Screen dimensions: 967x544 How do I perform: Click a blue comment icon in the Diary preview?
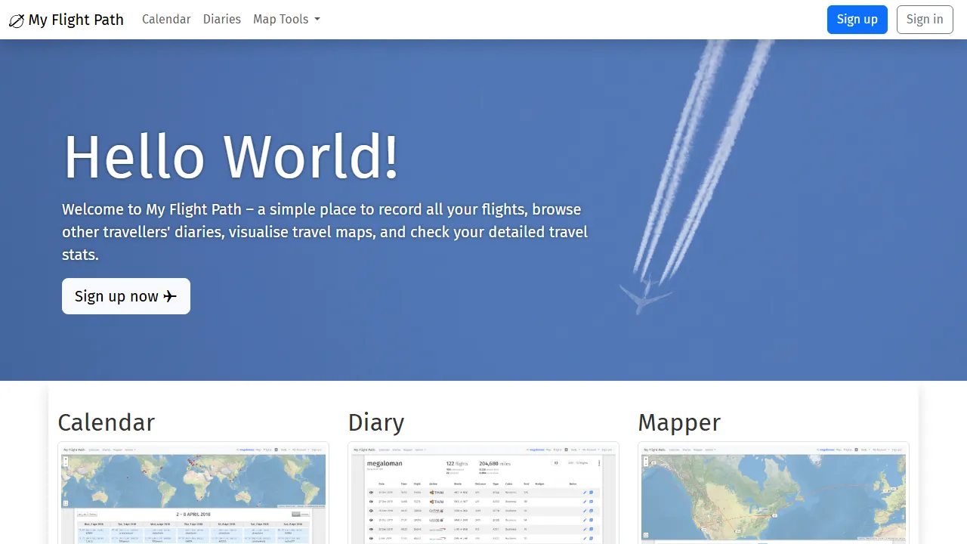(591, 493)
